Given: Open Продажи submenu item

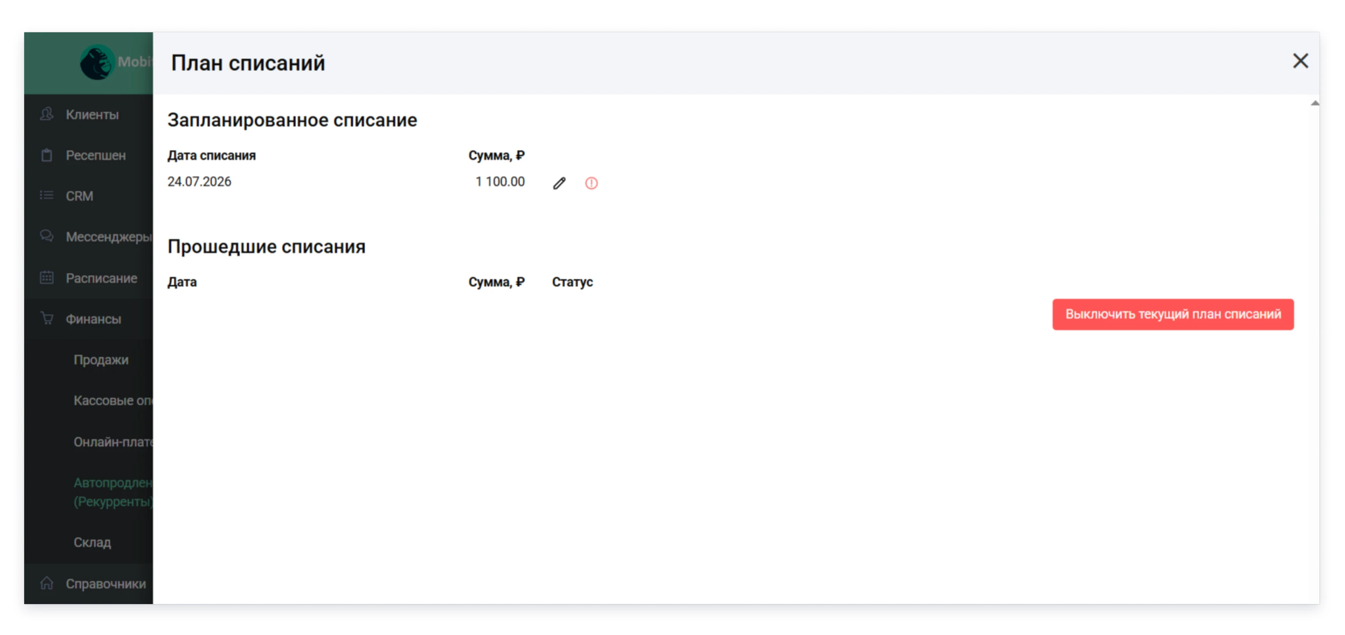Looking at the screenshot, I should click(x=101, y=360).
